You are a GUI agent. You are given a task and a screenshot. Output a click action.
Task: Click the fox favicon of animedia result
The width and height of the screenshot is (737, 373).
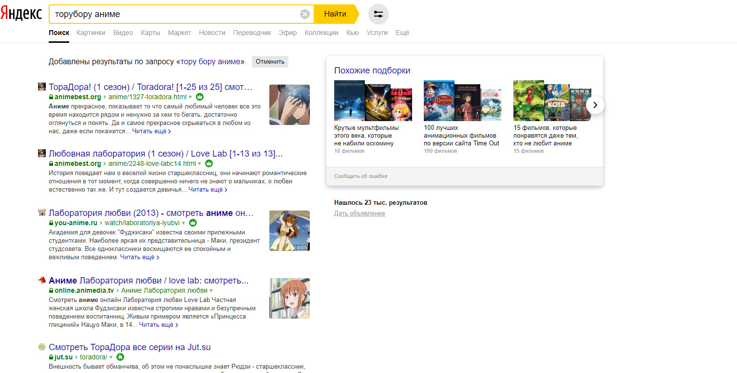[42, 281]
